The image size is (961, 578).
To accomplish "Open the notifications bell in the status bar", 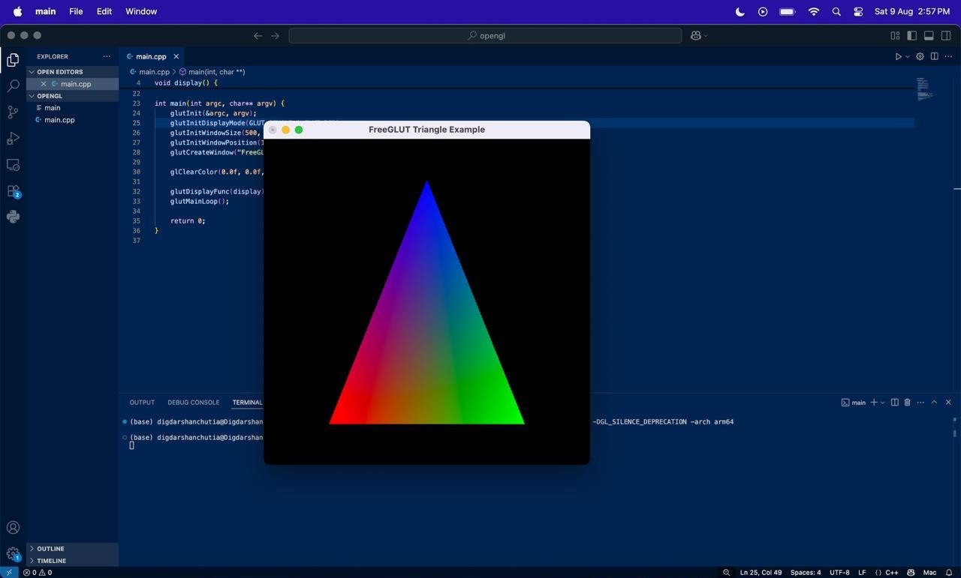I will (x=947, y=572).
